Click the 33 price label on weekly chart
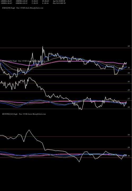 click(x=129, y=73)
